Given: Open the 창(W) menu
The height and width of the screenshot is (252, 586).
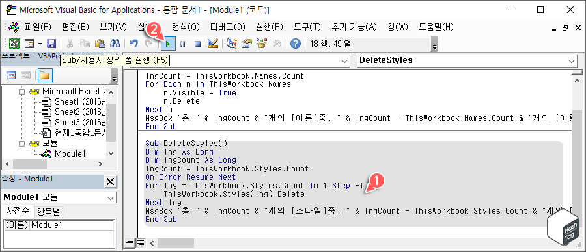Looking at the screenshot, I should [398, 27].
